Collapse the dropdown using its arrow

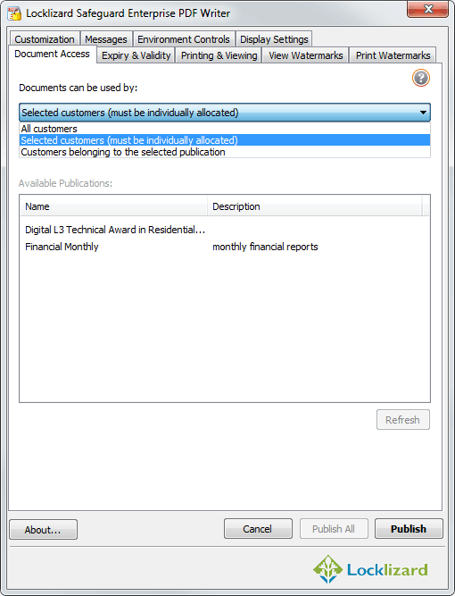[423, 113]
